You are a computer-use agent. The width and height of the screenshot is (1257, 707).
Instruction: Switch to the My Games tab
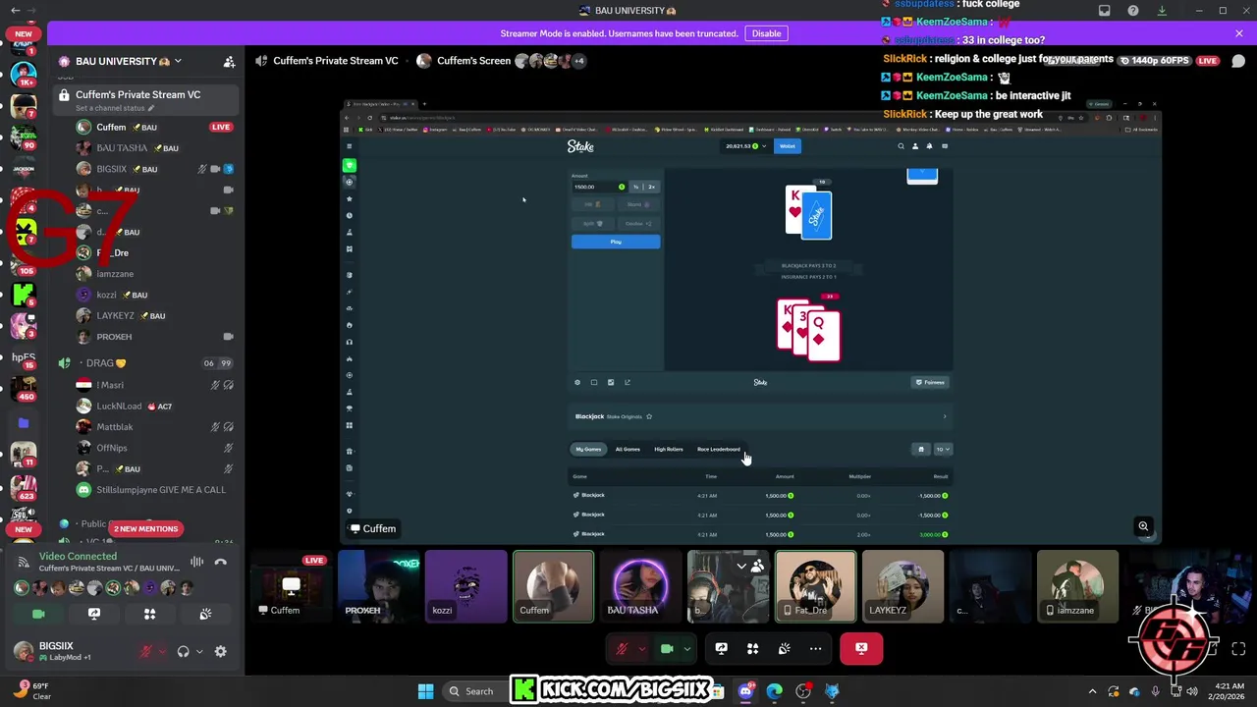coord(588,450)
